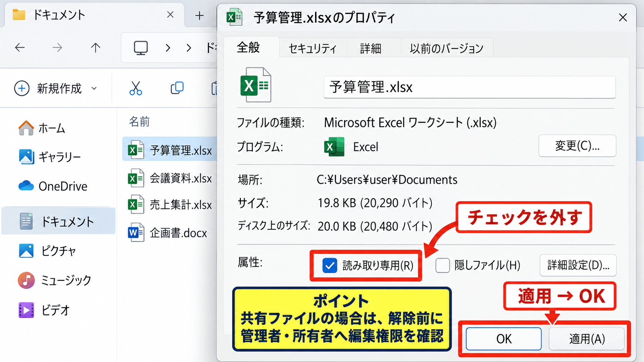This screenshot has width=644, height=362.
Task: Click the location path C:¥Users¥user¥Documents
Action: [x=387, y=180]
